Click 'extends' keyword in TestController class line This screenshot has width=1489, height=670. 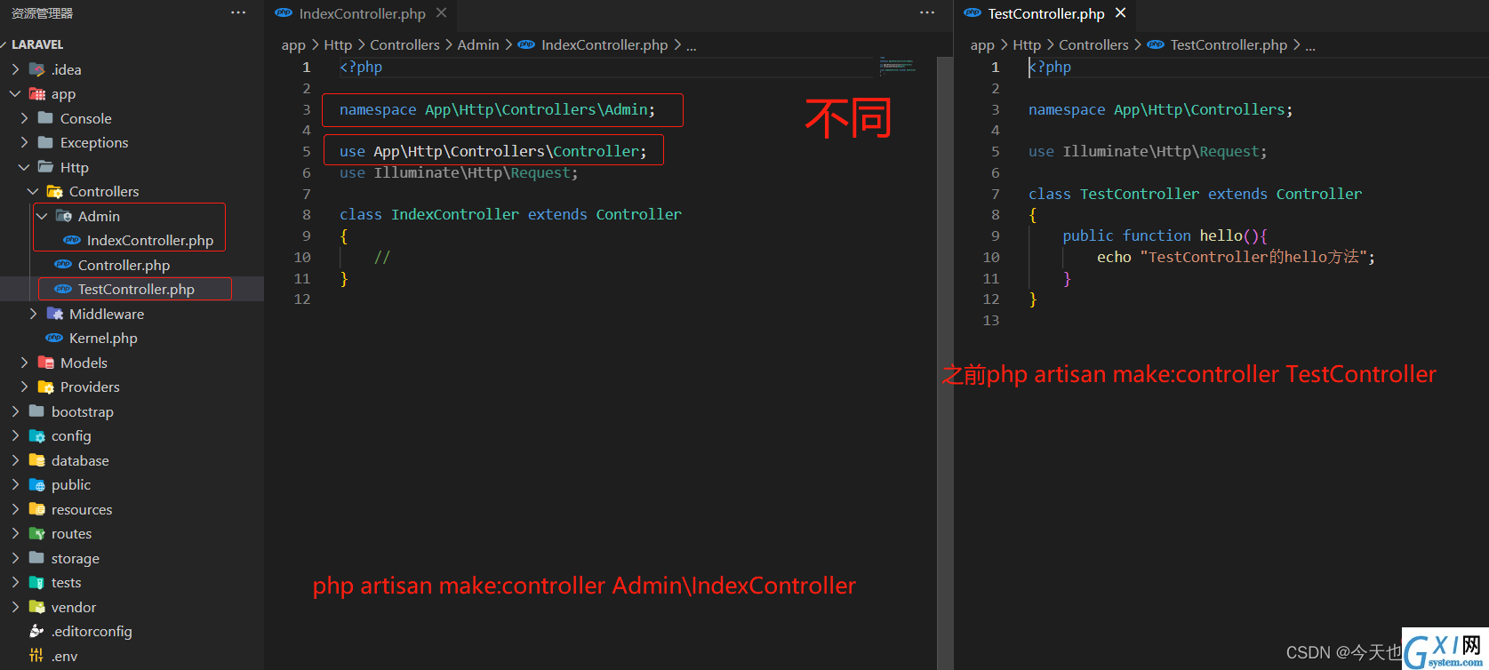(1237, 194)
